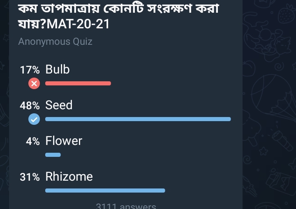The height and width of the screenshot is (209, 296).
Task: Tap the 31% percentage label
Action: click(30, 177)
